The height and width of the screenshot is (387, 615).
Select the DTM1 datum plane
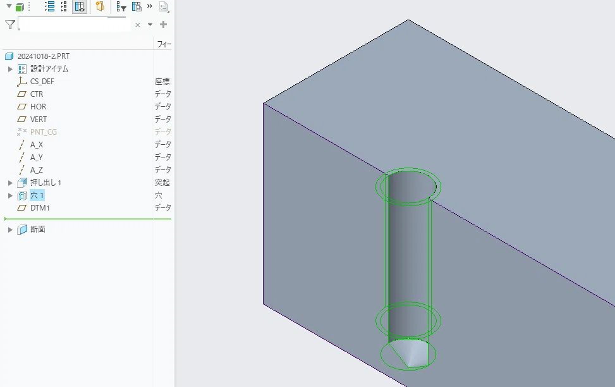[40, 208]
